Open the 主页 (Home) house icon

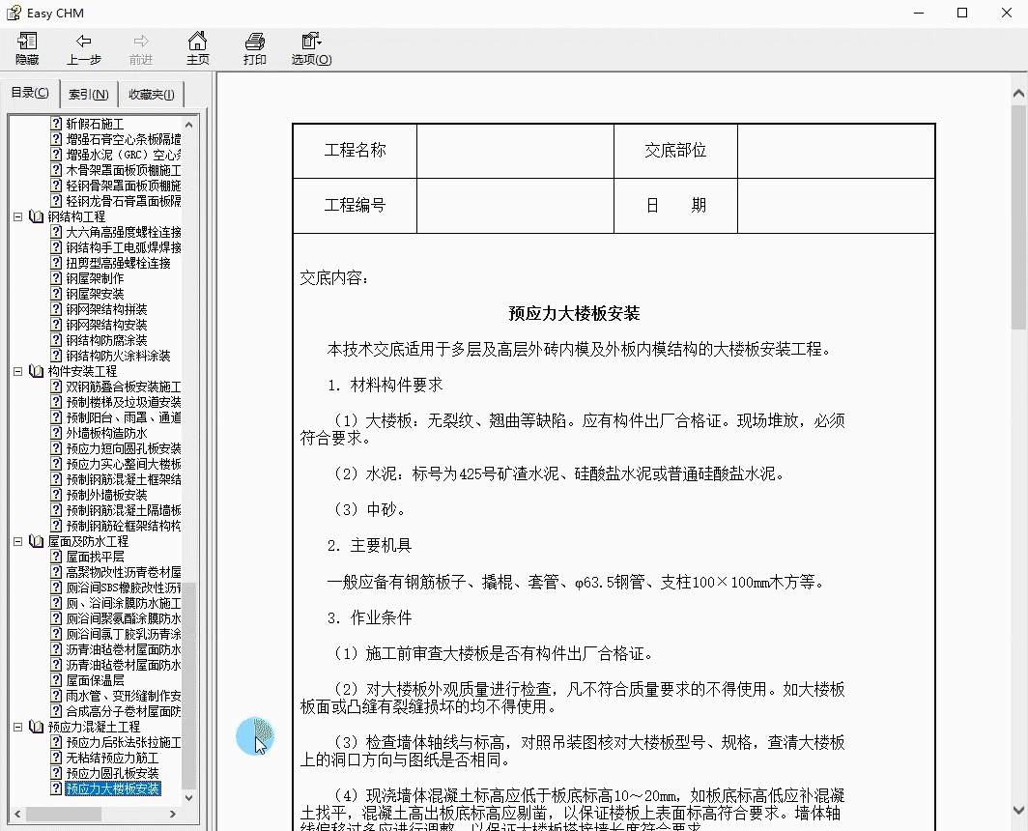click(x=197, y=41)
